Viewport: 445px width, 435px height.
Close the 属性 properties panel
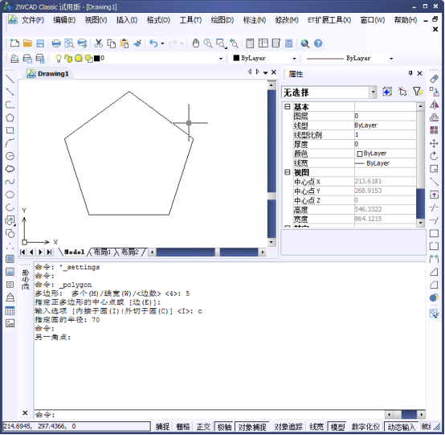click(420, 73)
